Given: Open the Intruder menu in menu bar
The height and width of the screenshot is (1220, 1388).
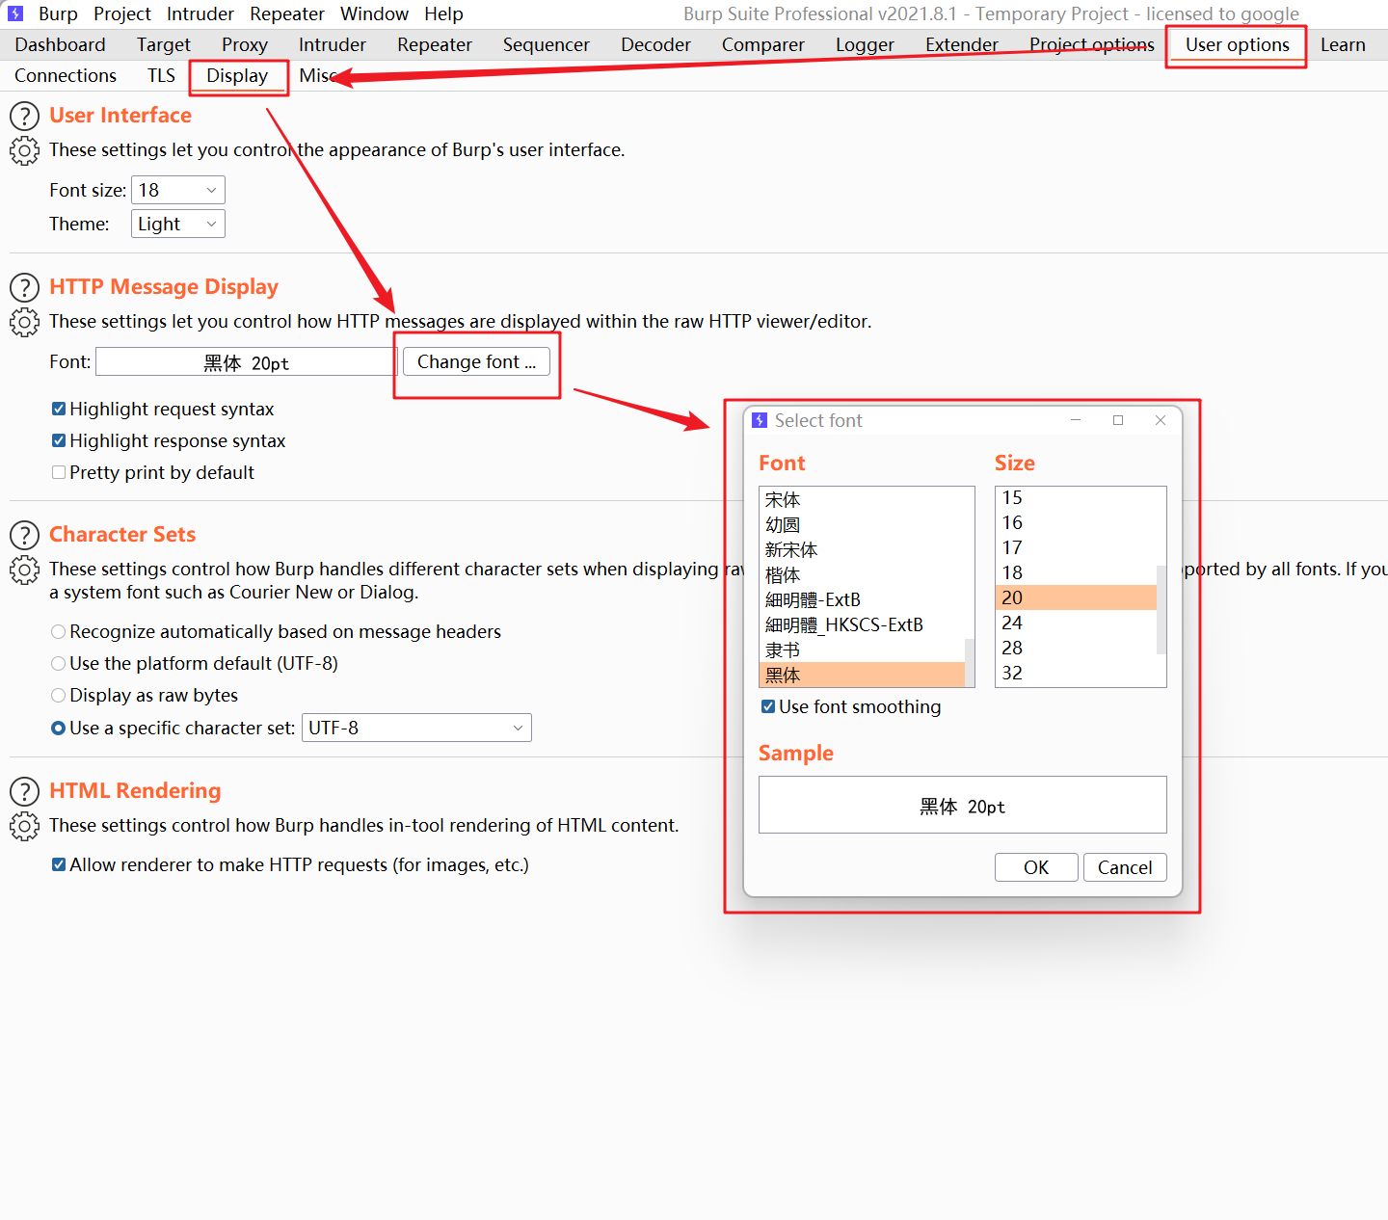Looking at the screenshot, I should (x=200, y=13).
